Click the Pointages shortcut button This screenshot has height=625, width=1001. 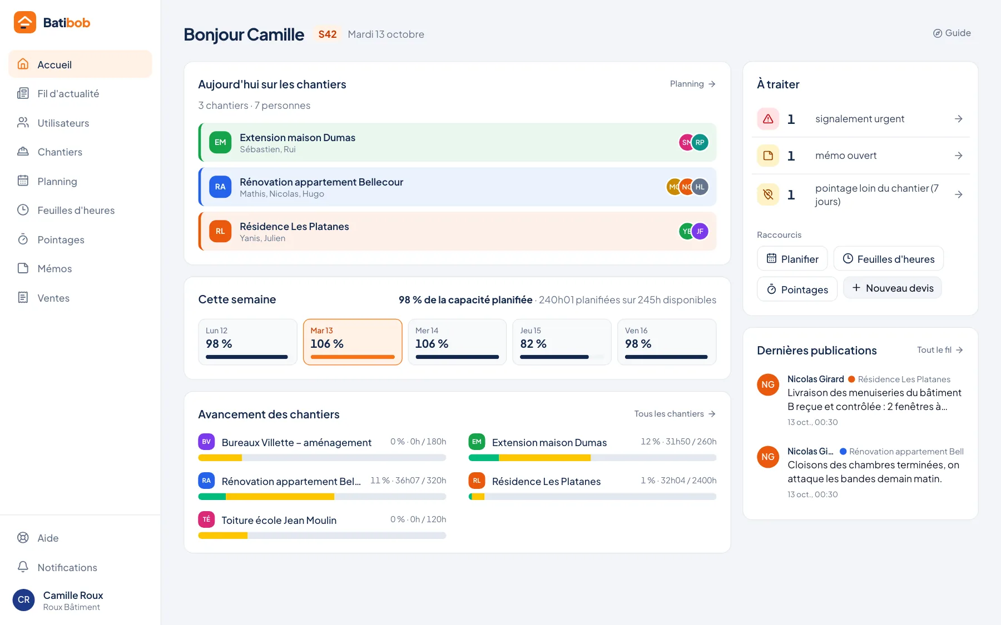click(797, 289)
